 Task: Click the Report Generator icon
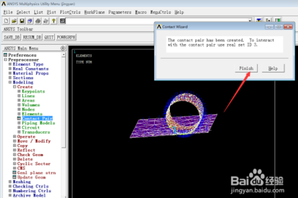(x=46, y=21)
